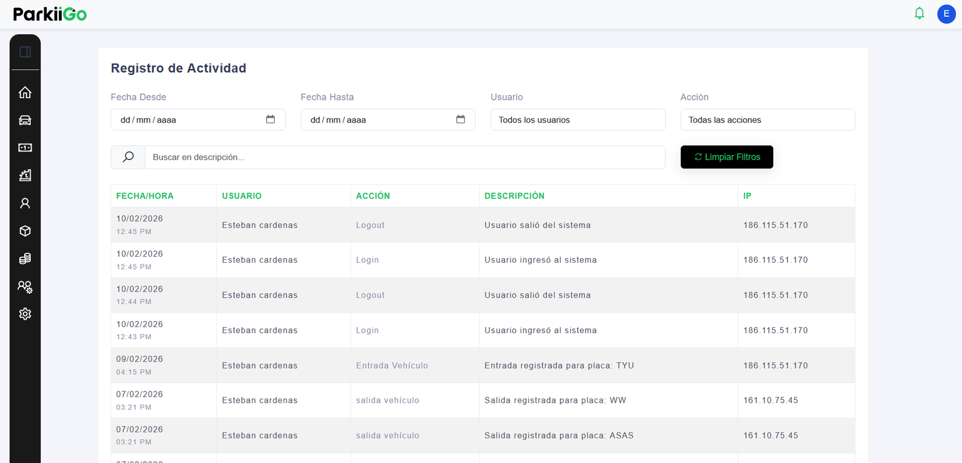Click the notifications bell icon
This screenshot has width=962, height=463.
pyautogui.click(x=919, y=13)
